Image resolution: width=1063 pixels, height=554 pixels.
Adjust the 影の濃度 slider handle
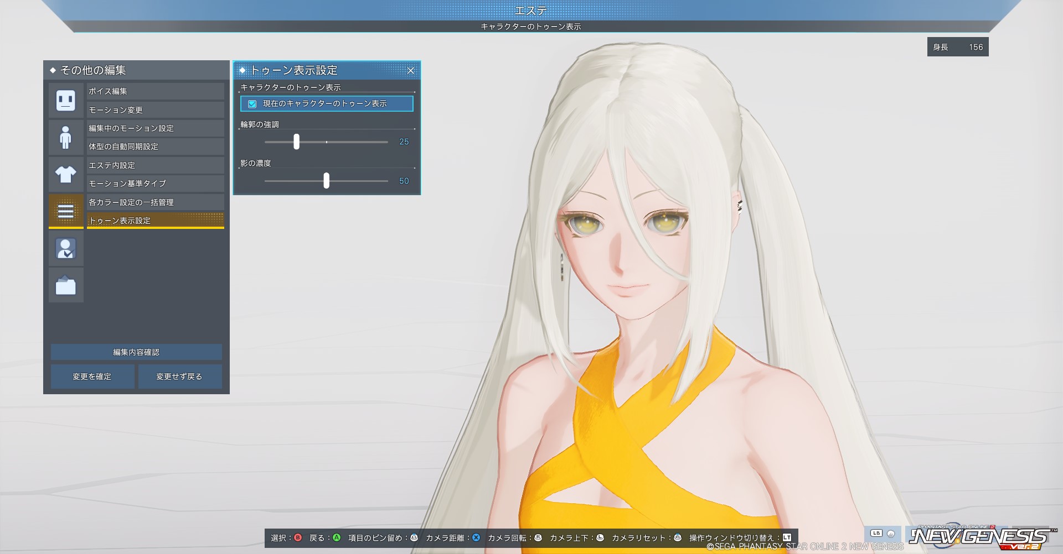(326, 180)
